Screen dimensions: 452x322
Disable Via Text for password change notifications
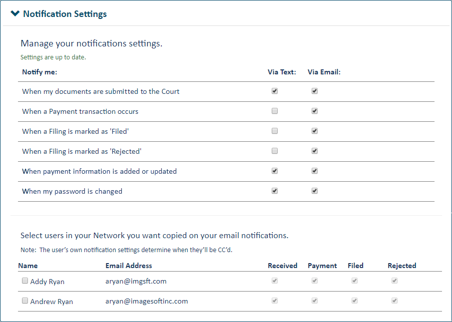click(x=274, y=191)
